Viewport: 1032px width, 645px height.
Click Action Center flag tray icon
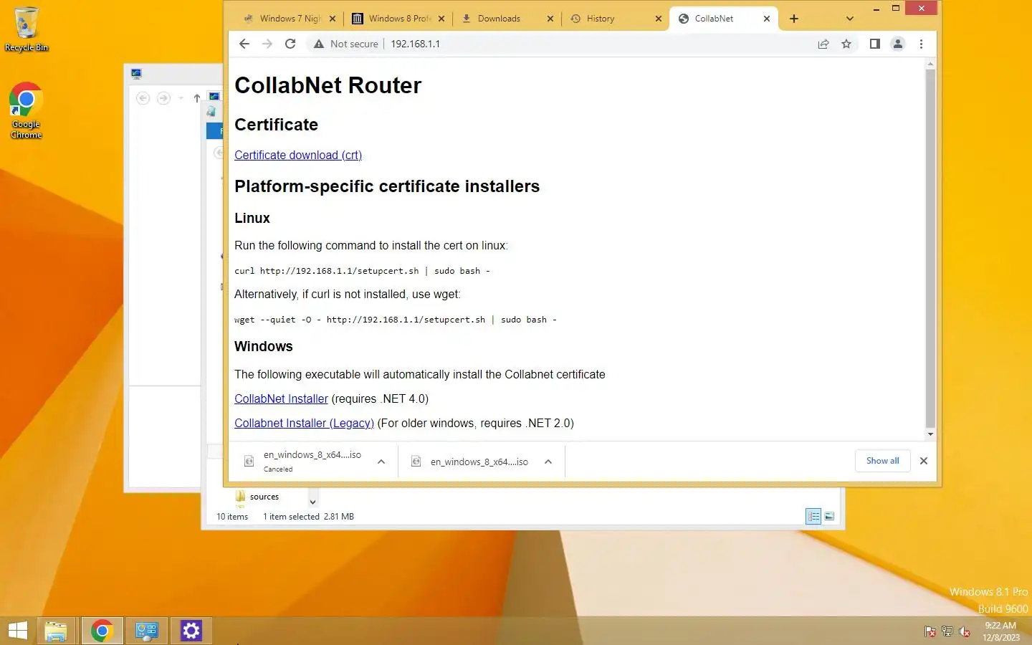930,631
